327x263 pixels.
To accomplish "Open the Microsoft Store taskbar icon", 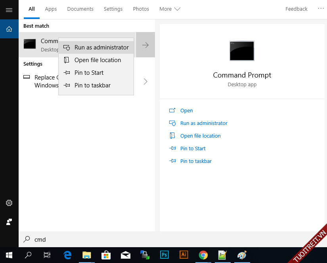I will click(106, 255).
